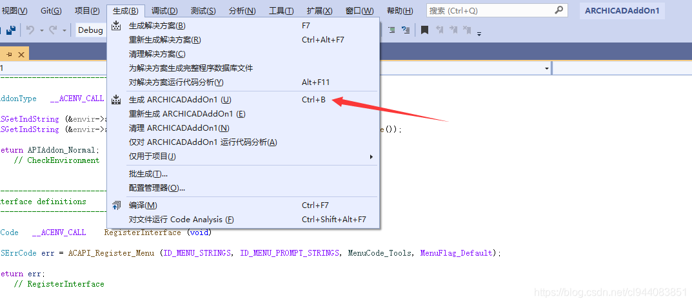Expand the 仅用于项目(J) submenu arrow
692x304 pixels.
pos(371,157)
